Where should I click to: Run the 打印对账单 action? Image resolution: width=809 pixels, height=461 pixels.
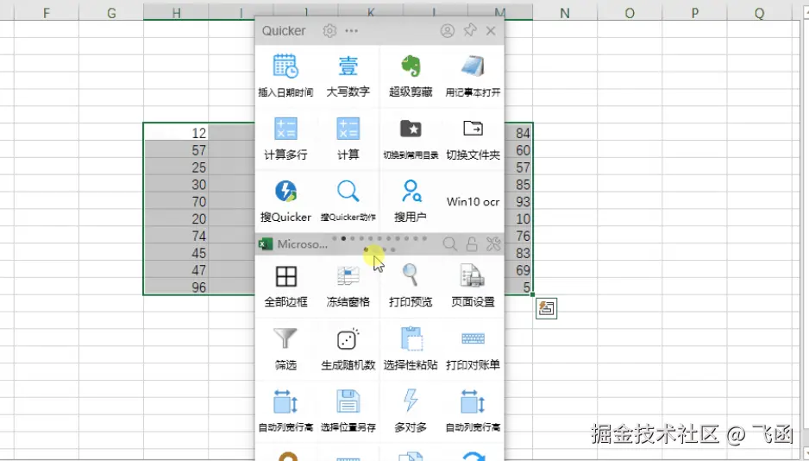tap(473, 349)
